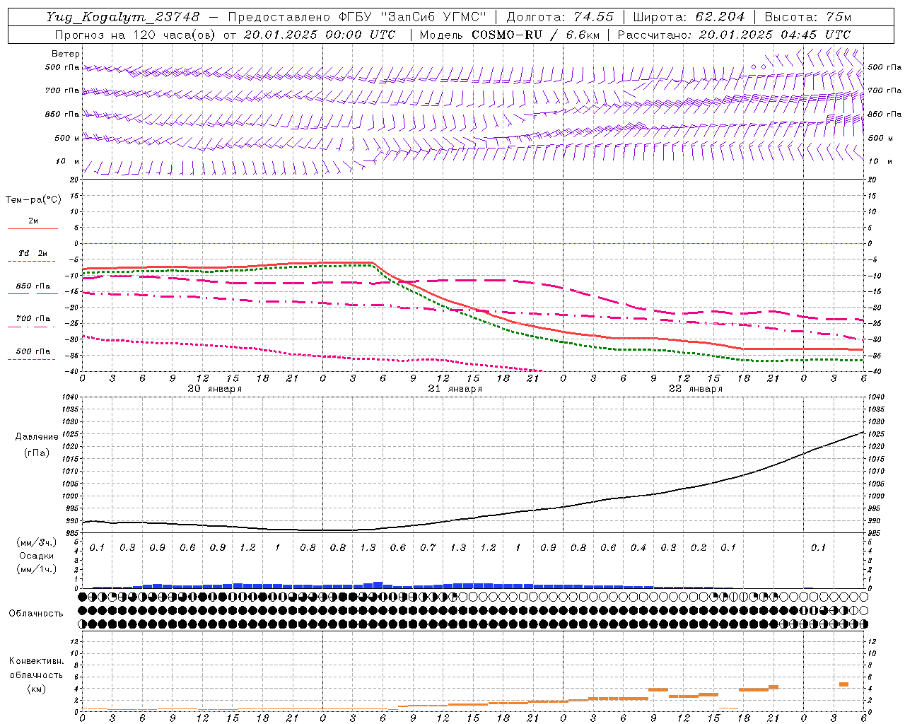Select the 'Широта: 62.204' header field

click(689, 17)
